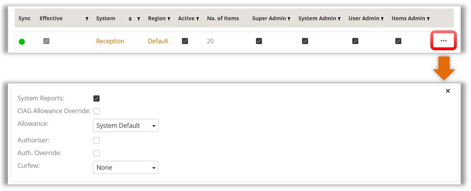Open the User Admin column filter
Viewport: 471px width, 191px height.
pyautogui.click(x=382, y=19)
